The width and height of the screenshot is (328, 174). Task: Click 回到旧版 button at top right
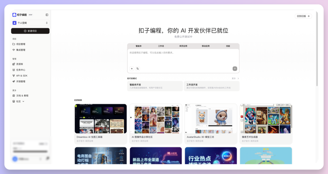(x=303, y=16)
